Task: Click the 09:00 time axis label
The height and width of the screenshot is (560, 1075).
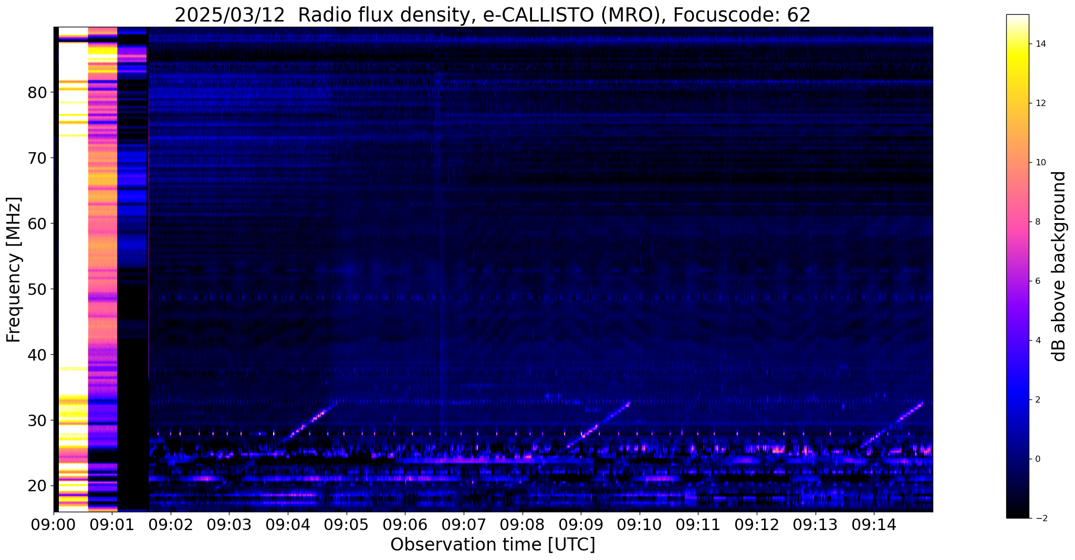Action: click(x=53, y=525)
